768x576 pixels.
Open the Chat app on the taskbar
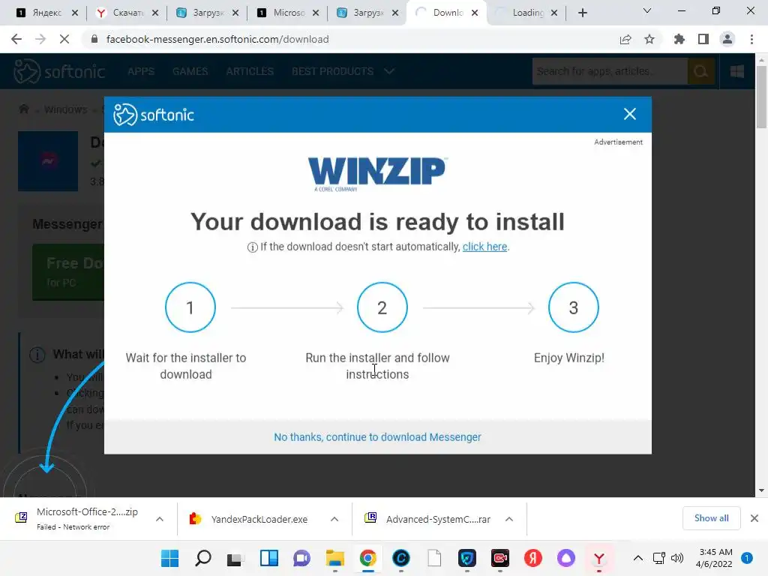pos(301,558)
